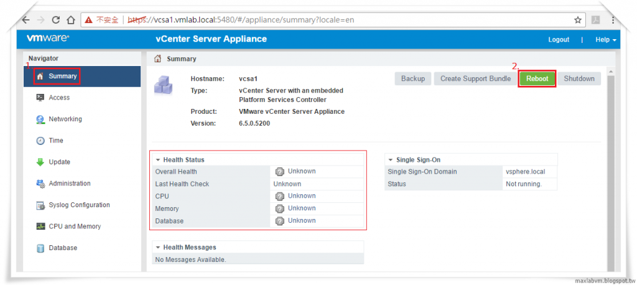Screen dimensions: 637x285
Task: Click 'VMware vCenter Server Appliance' product text
Action: pyautogui.click(x=292, y=111)
